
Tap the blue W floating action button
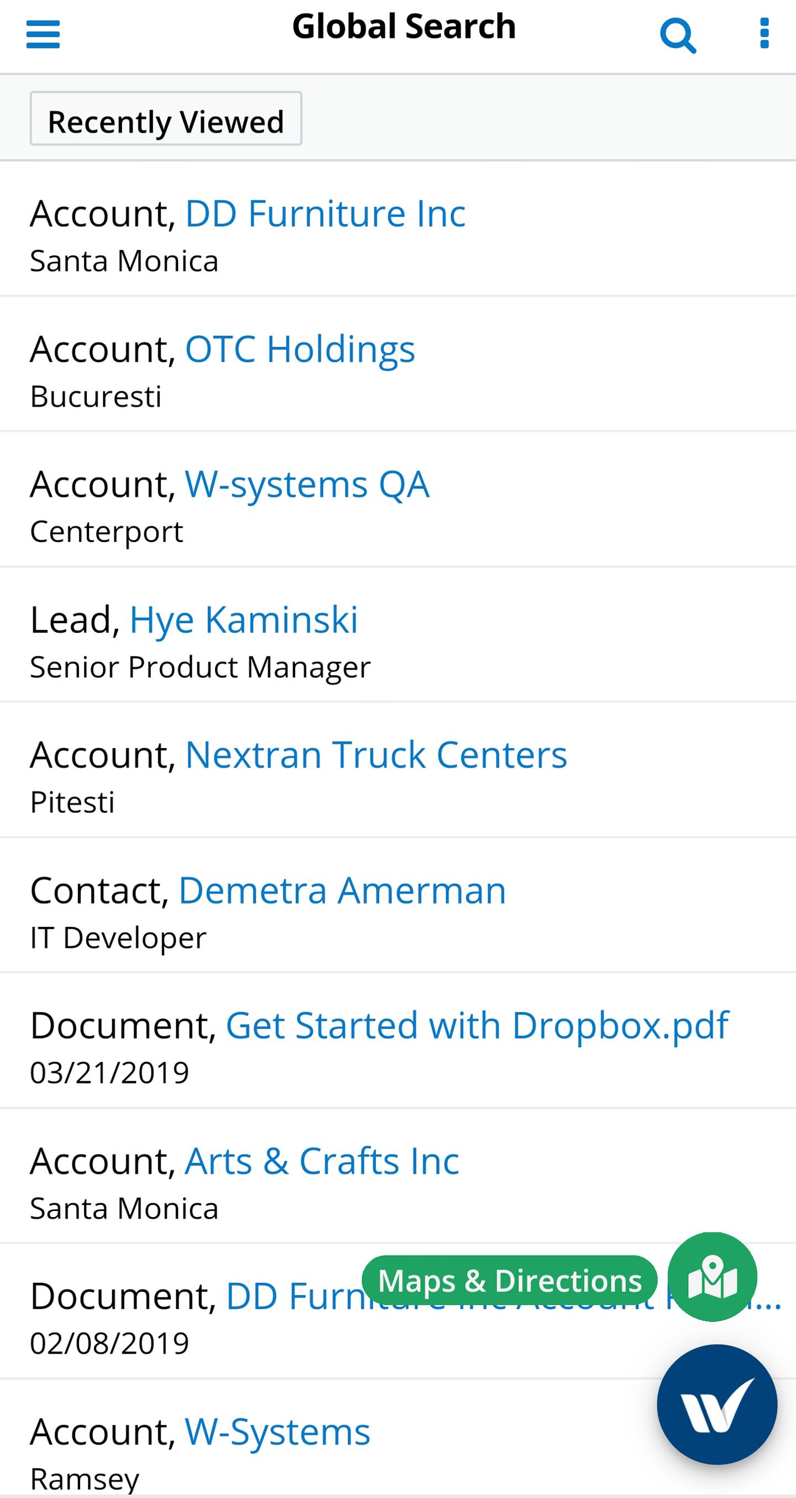click(717, 1404)
